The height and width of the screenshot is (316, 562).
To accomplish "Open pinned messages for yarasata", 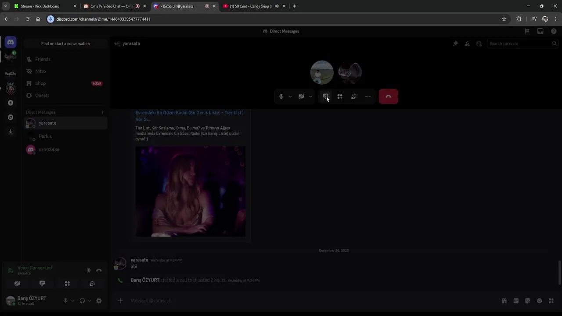I will click(x=455, y=43).
